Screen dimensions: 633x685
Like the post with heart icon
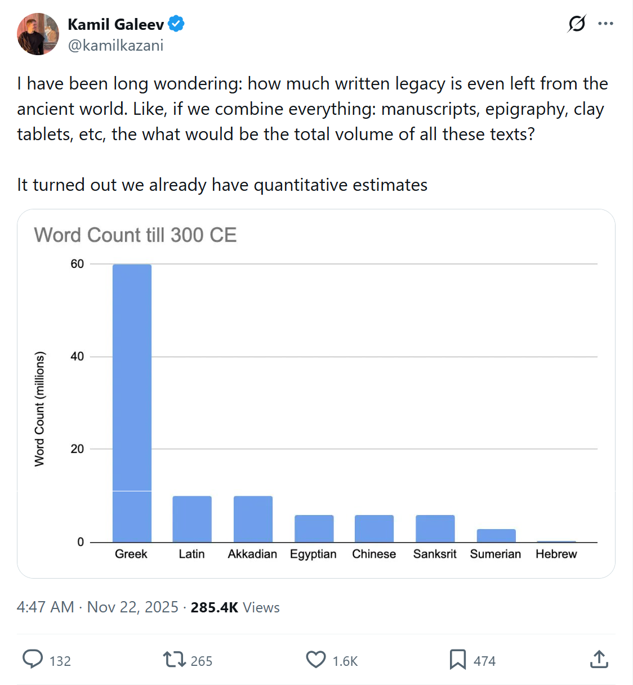[x=316, y=660]
